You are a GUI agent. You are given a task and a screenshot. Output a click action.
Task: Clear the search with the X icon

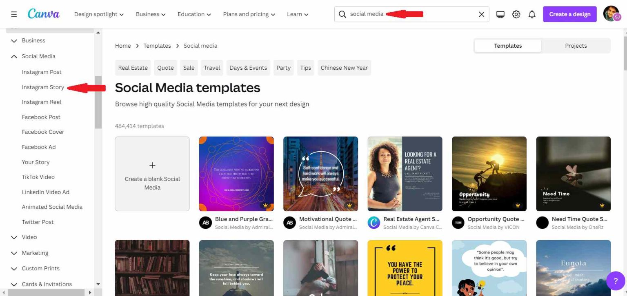click(481, 14)
